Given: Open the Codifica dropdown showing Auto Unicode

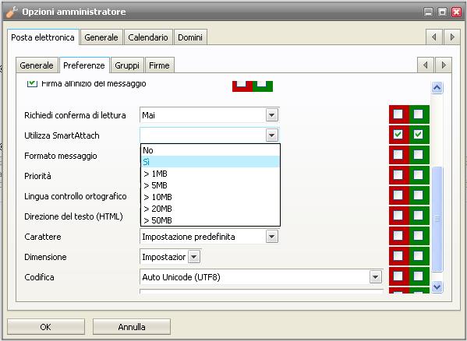Looking at the screenshot, I should click(x=376, y=277).
